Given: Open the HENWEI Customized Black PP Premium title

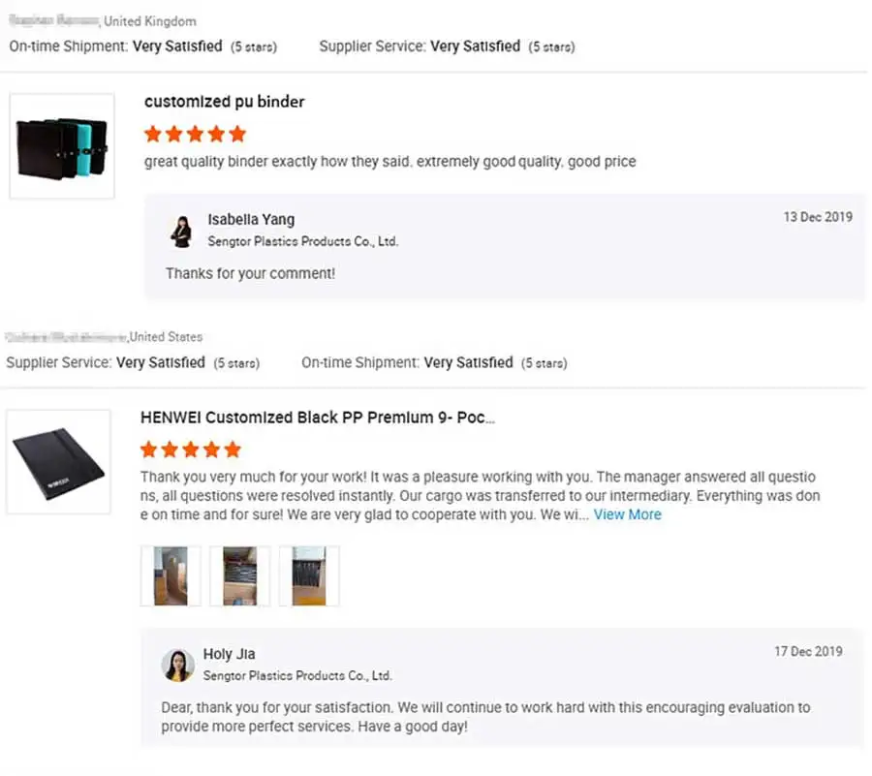Looking at the screenshot, I should click(x=318, y=418).
